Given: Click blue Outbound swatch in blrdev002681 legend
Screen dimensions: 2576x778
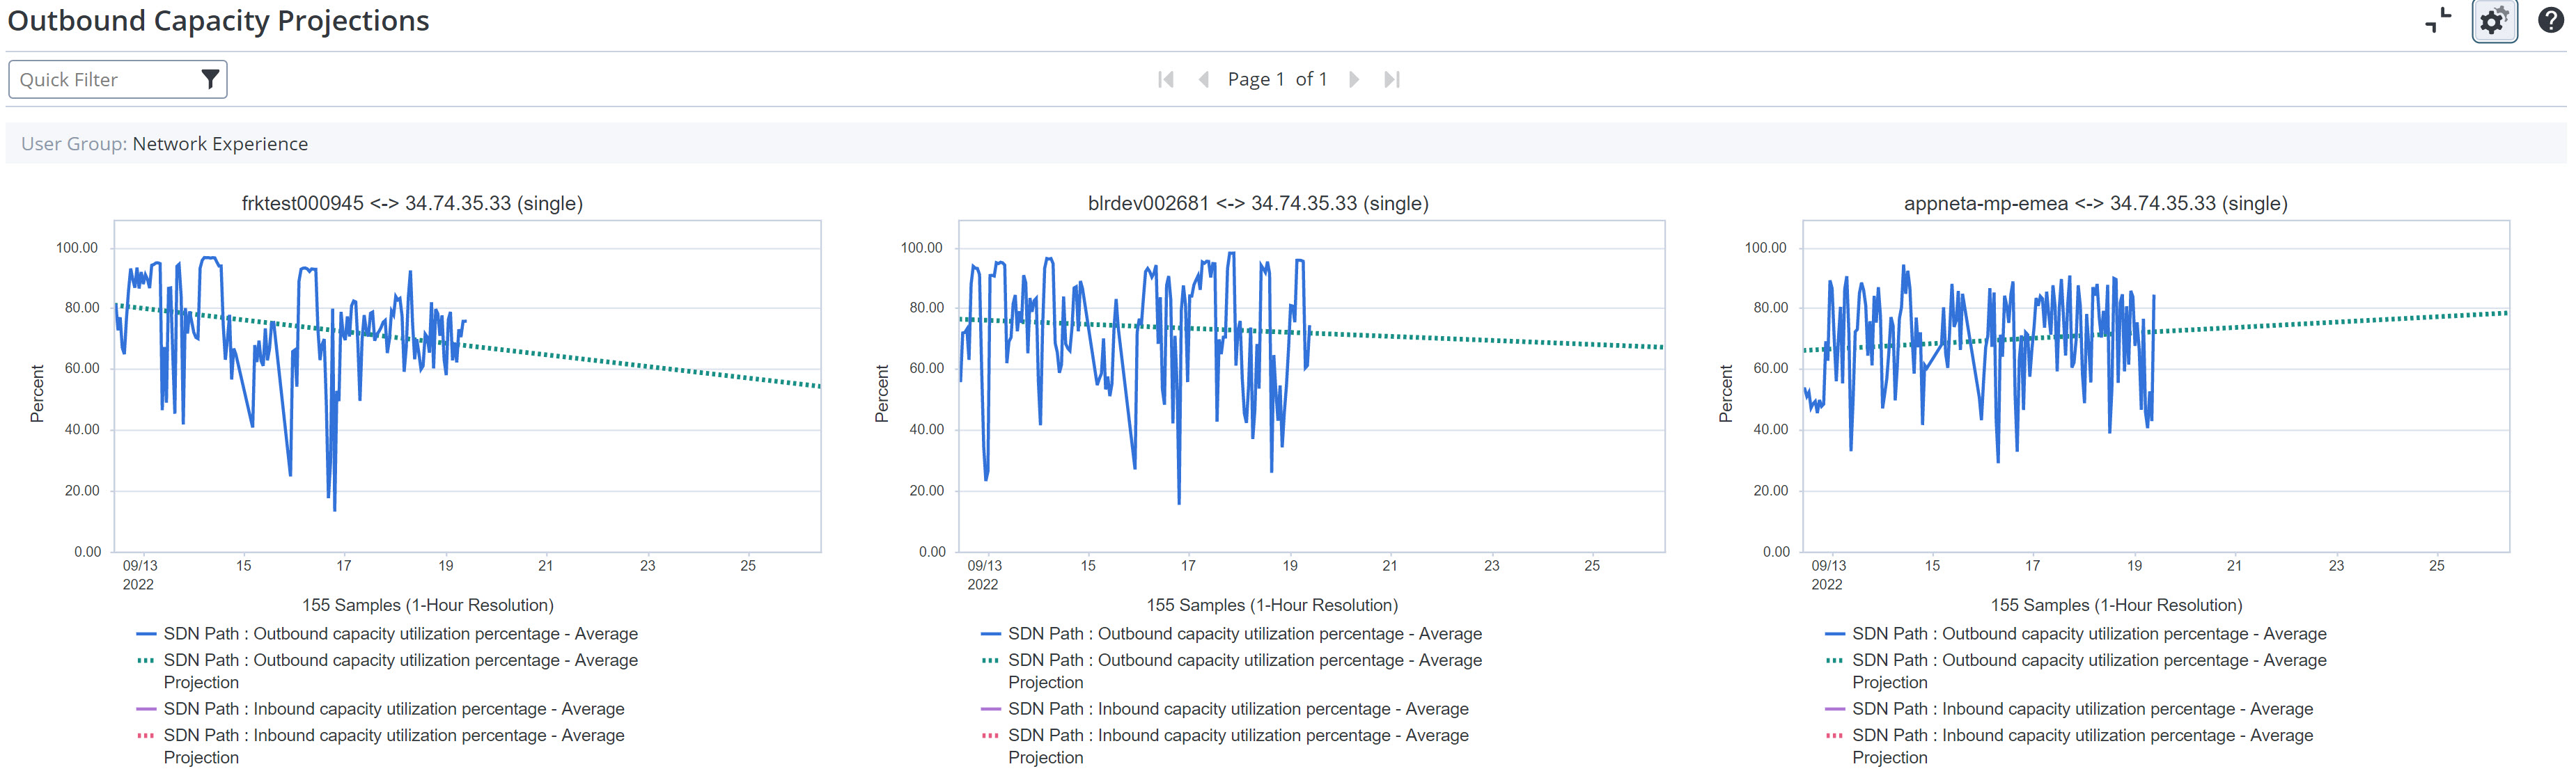Looking at the screenshot, I should click(x=990, y=634).
